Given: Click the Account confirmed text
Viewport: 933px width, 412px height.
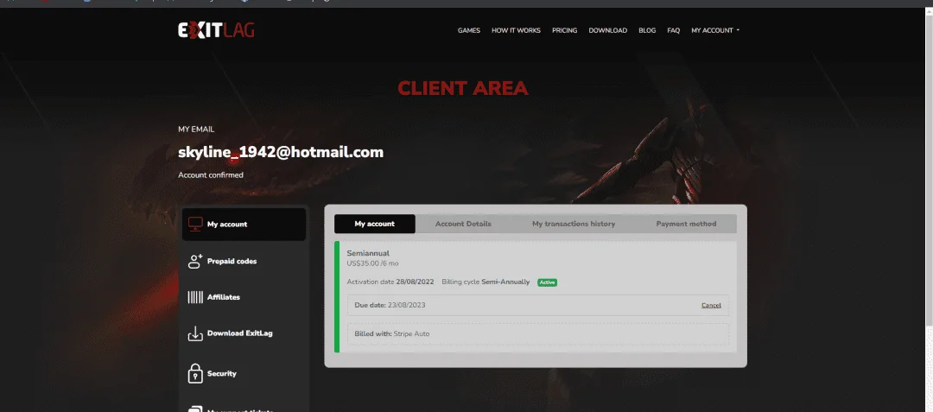Looking at the screenshot, I should tap(211, 174).
